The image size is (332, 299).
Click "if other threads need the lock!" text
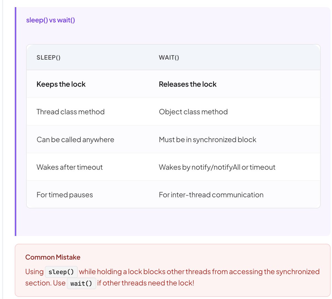(x=146, y=283)
